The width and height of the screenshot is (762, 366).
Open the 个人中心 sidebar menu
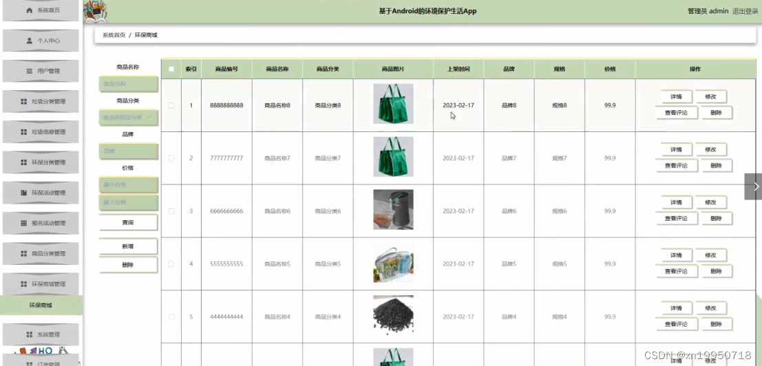41,41
